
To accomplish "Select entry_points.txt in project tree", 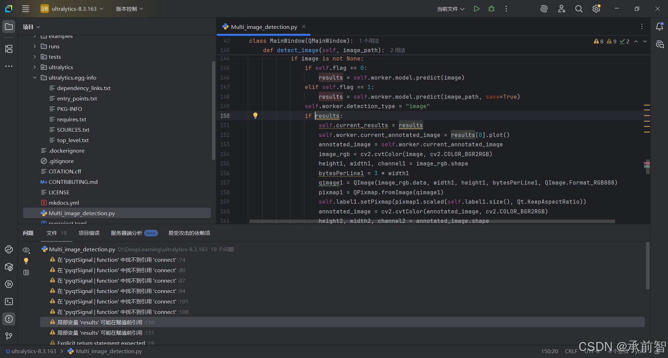I will [x=77, y=98].
